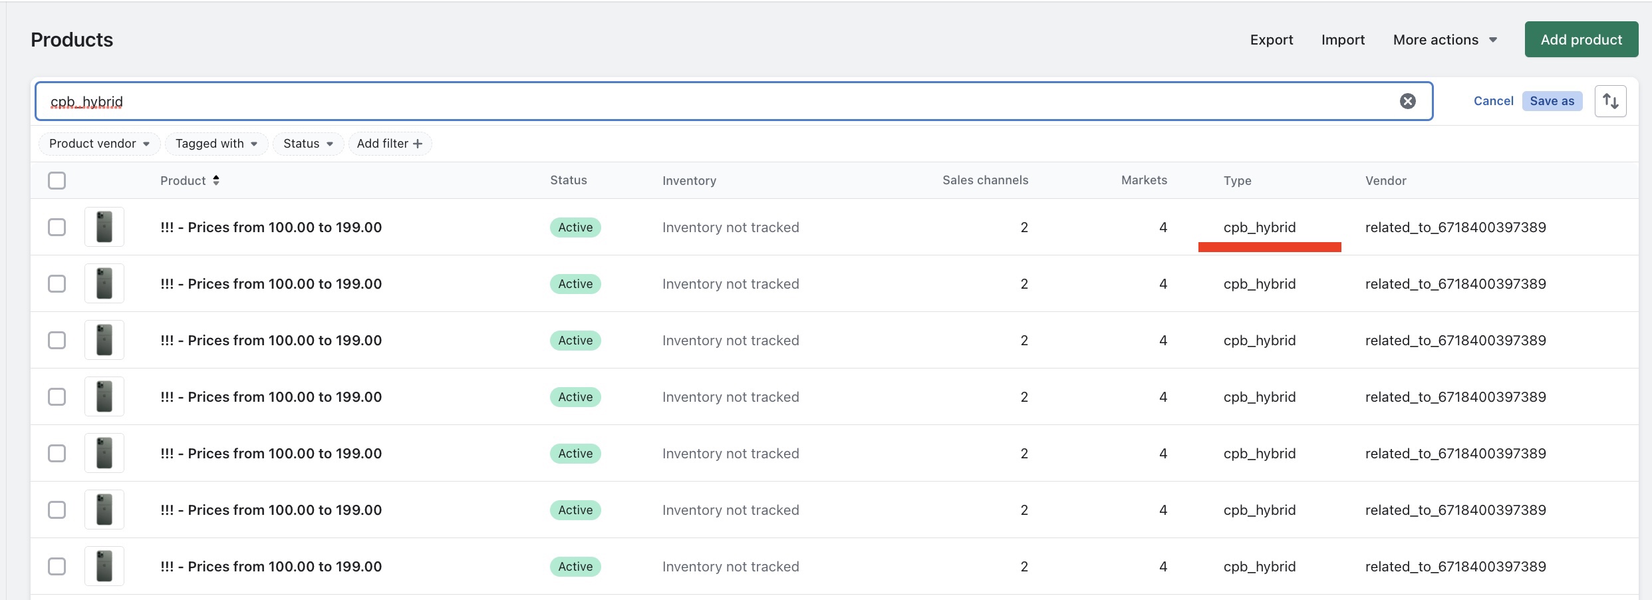Click Export to export products
The image size is (1652, 600).
[x=1271, y=39]
